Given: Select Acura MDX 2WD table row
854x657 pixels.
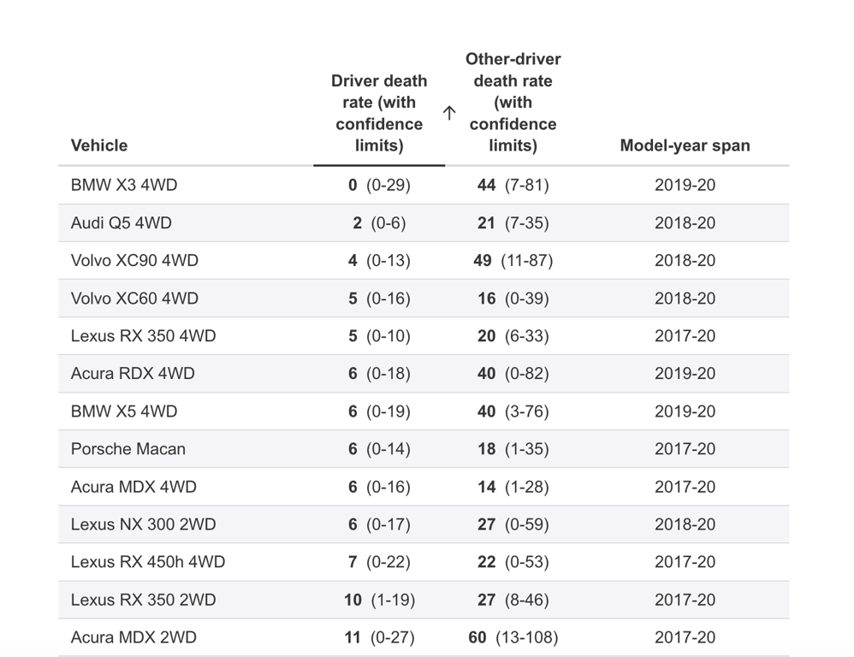Looking at the screenshot, I should (133, 637).
